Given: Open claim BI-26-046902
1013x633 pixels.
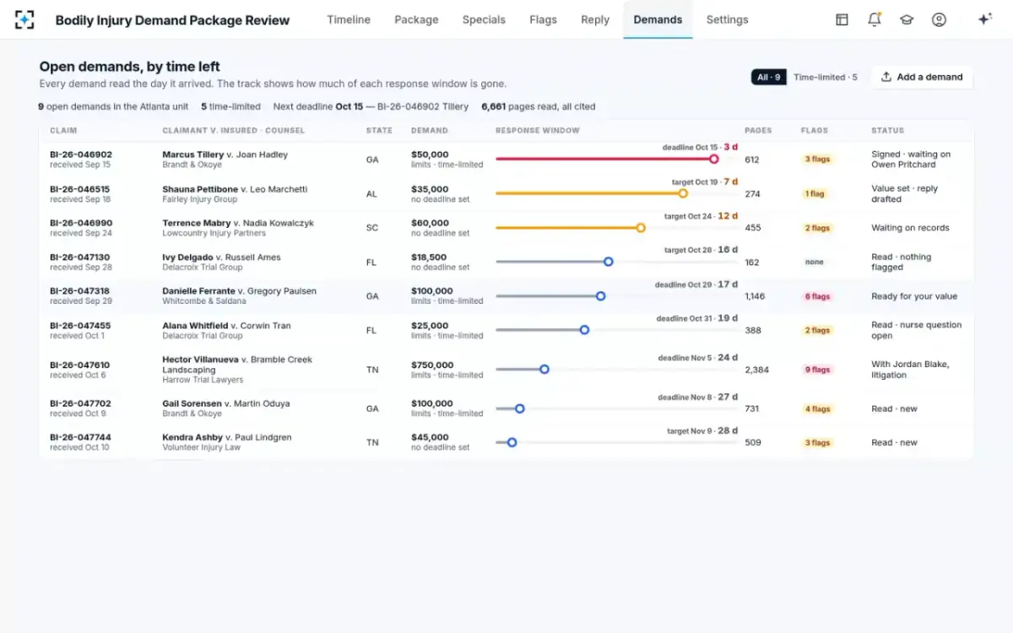Looking at the screenshot, I should pyautogui.click(x=81, y=154).
